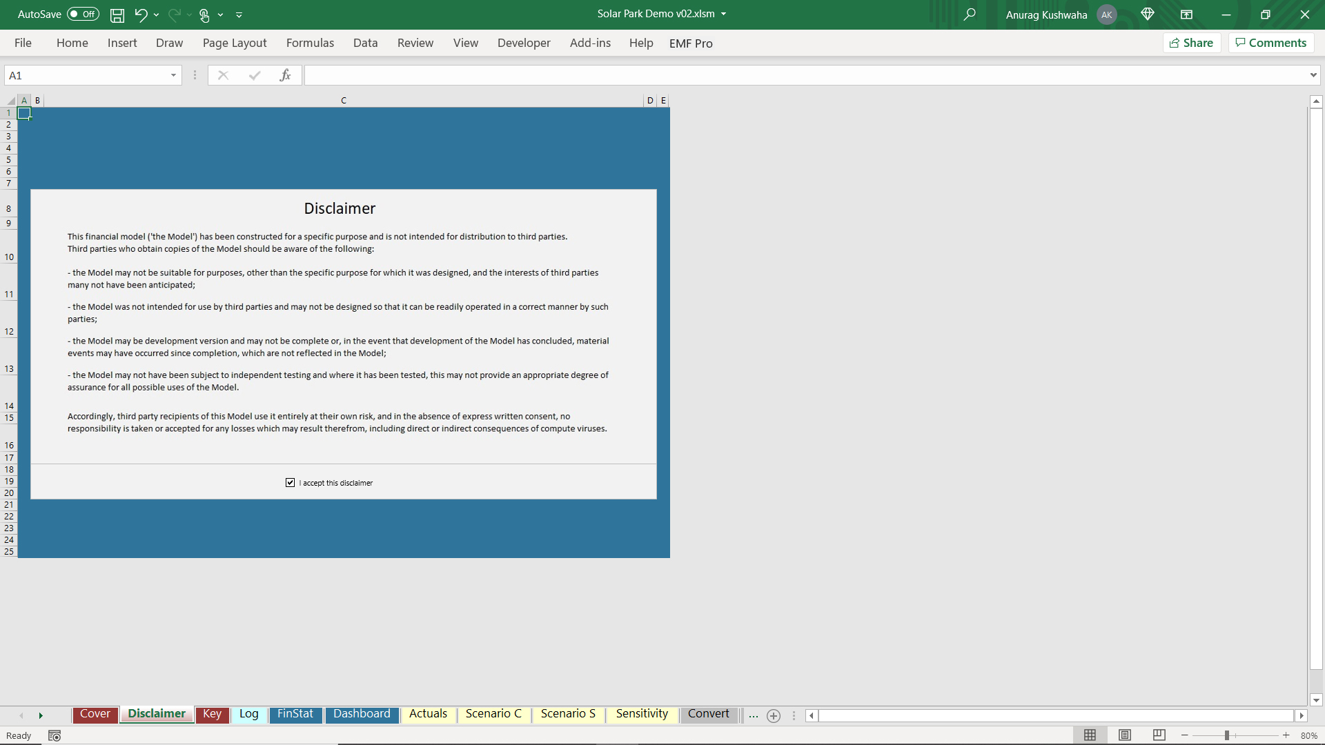Open Customize Quick Access Toolbar dropdown
The image size is (1325, 745).
(x=239, y=14)
